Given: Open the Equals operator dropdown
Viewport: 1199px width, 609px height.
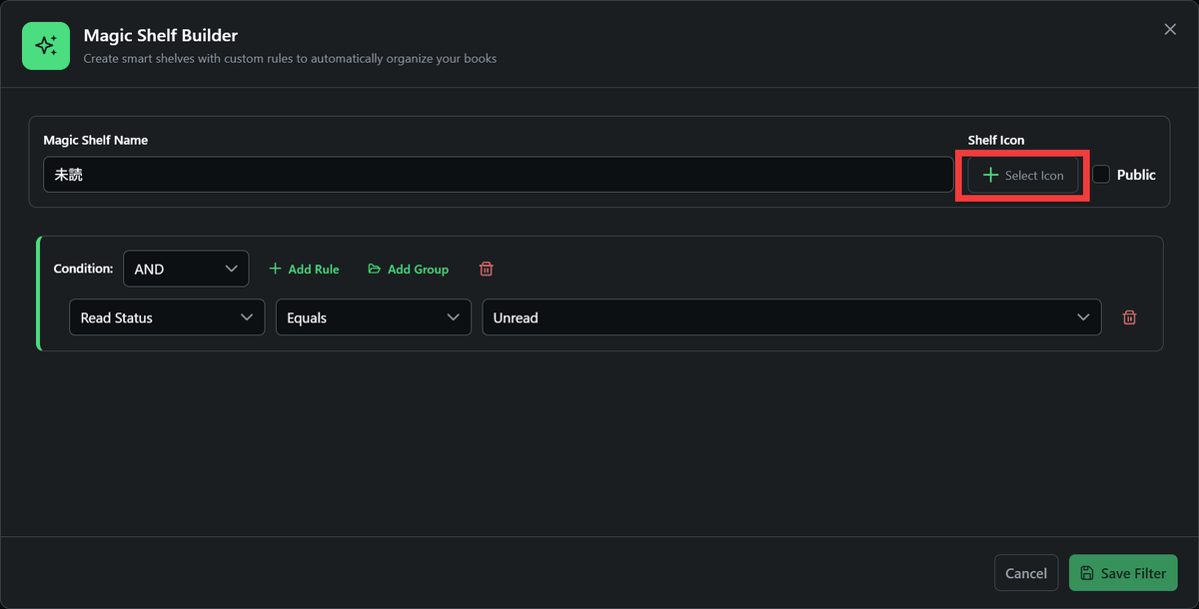Looking at the screenshot, I should click(x=373, y=317).
